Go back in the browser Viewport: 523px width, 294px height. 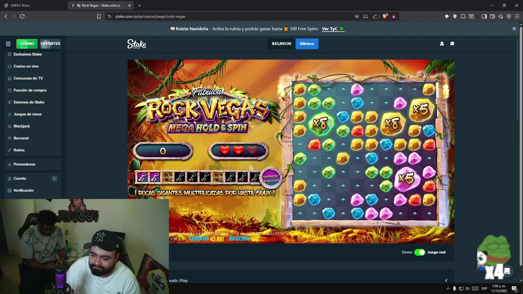click(x=6, y=16)
